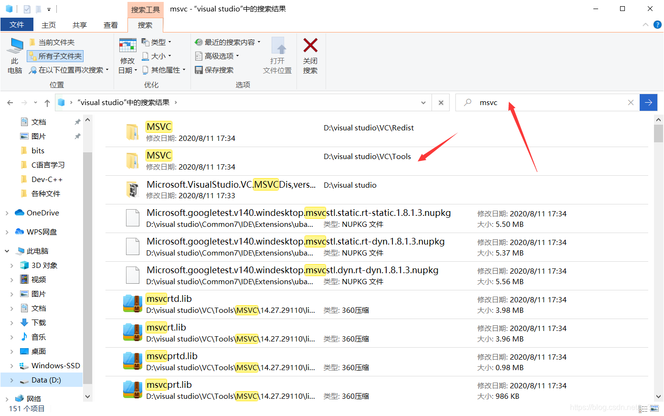The width and height of the screenshot is (664, 416).
Task: Expand the OneDrive tree node
Action: (7, 213)
